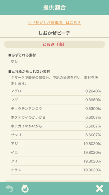Select the タイ row
Screen dimensions: 109x195
56,161
